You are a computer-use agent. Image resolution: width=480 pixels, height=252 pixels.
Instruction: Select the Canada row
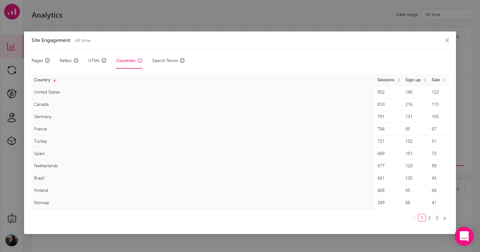[x=240, y=104]
